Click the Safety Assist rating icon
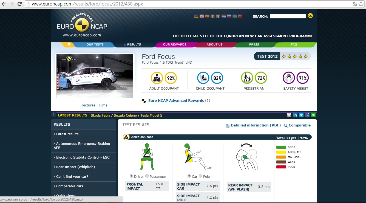Screen dimensions: 366x203 [289, 78]
